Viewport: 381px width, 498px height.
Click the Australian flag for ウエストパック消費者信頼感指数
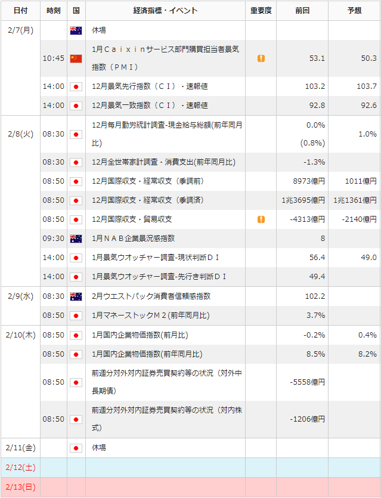click(76, 296)
